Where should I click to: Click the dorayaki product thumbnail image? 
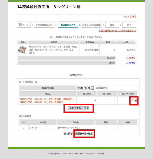tap(21, 50)
